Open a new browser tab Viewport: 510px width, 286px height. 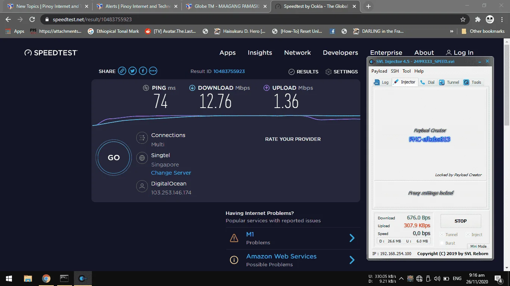(368, 6)
